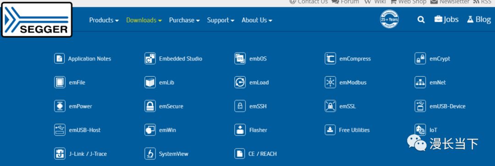This screenshot has width=495, height=166.
Task: Click the emWin icon
Action: pyautogui.click(x=150, y=130)
